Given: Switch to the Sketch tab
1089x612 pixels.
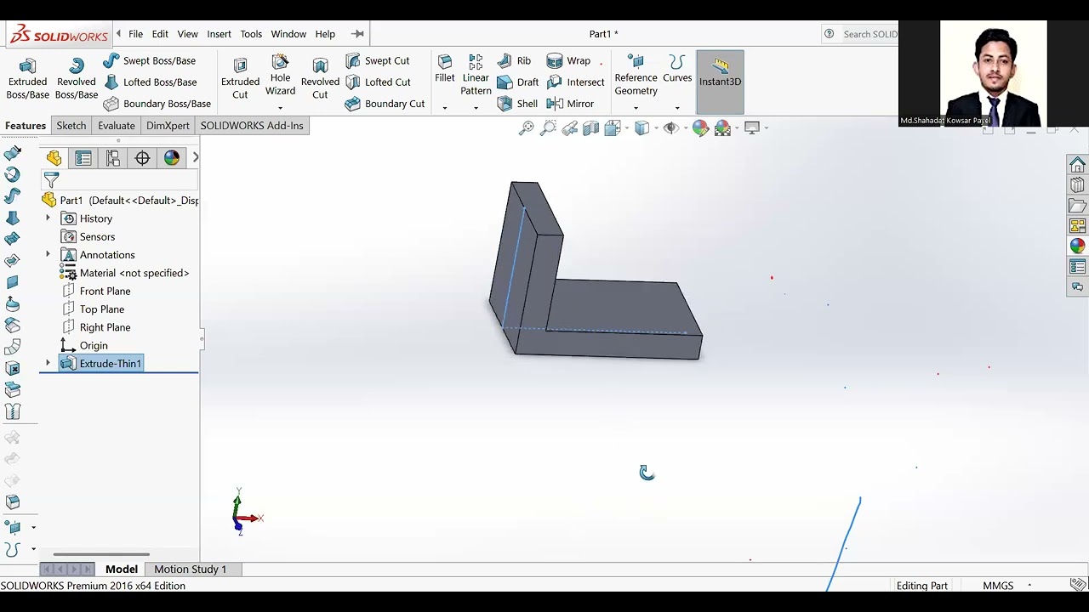Looking at the screenshot, I should (71, 126).
